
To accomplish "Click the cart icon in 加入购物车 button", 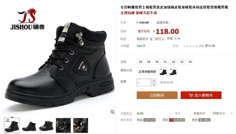I will [191, 95].
